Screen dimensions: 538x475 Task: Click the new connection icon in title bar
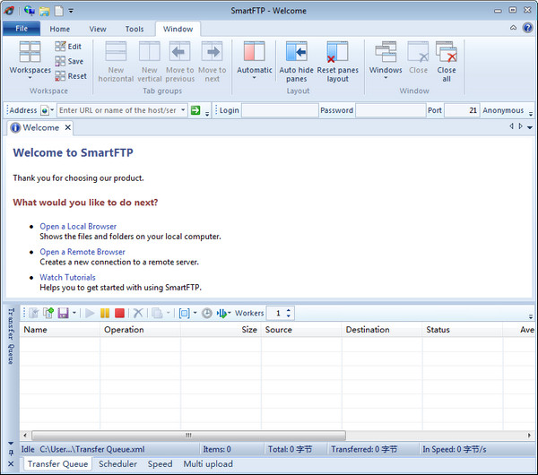pos(30,11)
